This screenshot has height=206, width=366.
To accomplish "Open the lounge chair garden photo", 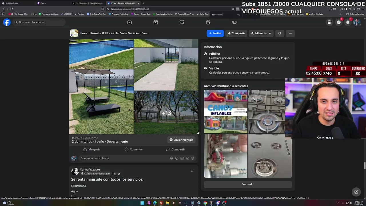I will pyautogui.click(x=101, y=102).
